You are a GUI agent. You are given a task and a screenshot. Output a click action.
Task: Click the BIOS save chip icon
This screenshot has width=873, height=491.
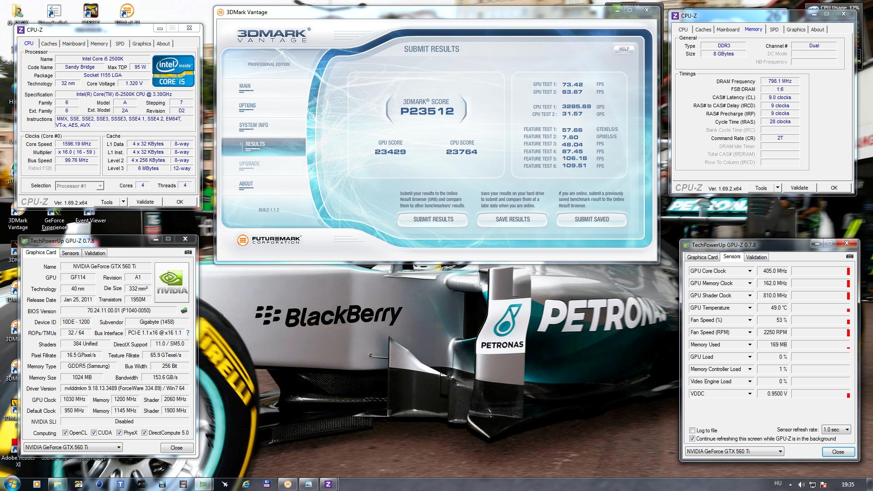[184, 311]
